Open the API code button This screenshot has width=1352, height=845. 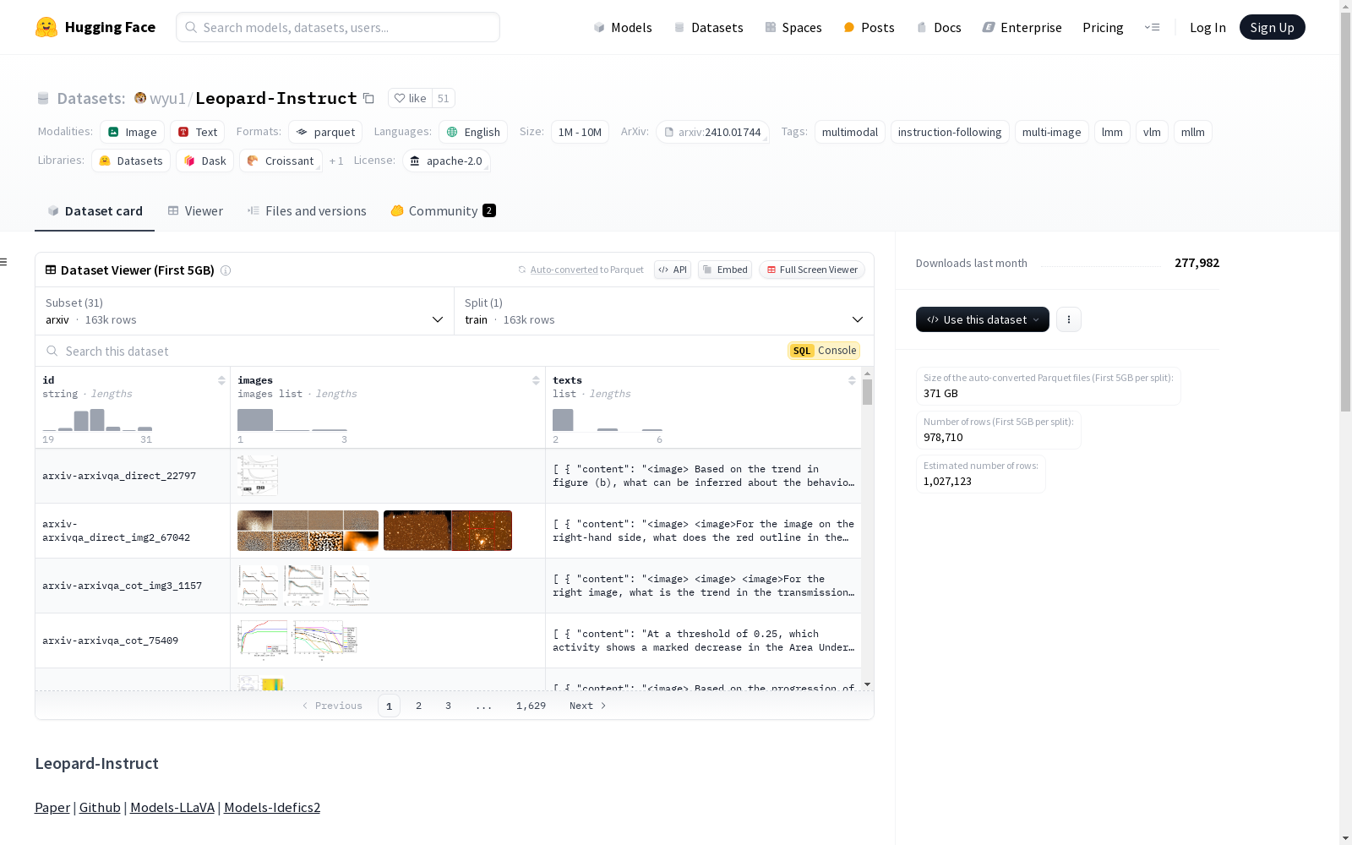(673, 270)
